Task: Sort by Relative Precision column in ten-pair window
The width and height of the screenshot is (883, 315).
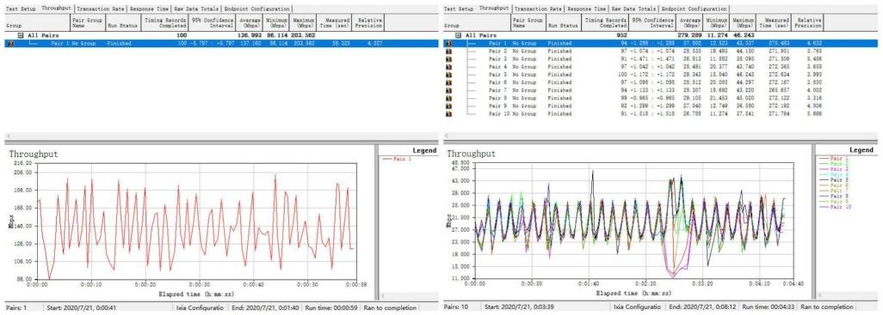Action: [x=809, y=22]
